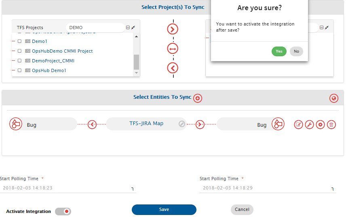Check the OpsHubDemo CMMI Project checkbox
Screen dimensions: 346x217
pyautogui.click(x=19, y=51)
